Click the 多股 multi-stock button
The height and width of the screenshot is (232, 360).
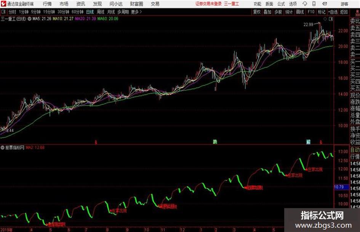(278, 12)
